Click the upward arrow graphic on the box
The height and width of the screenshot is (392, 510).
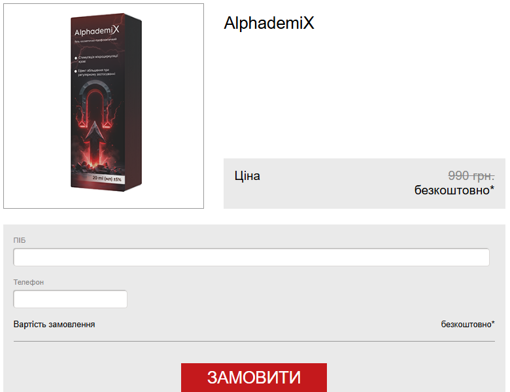coord(95,143)
